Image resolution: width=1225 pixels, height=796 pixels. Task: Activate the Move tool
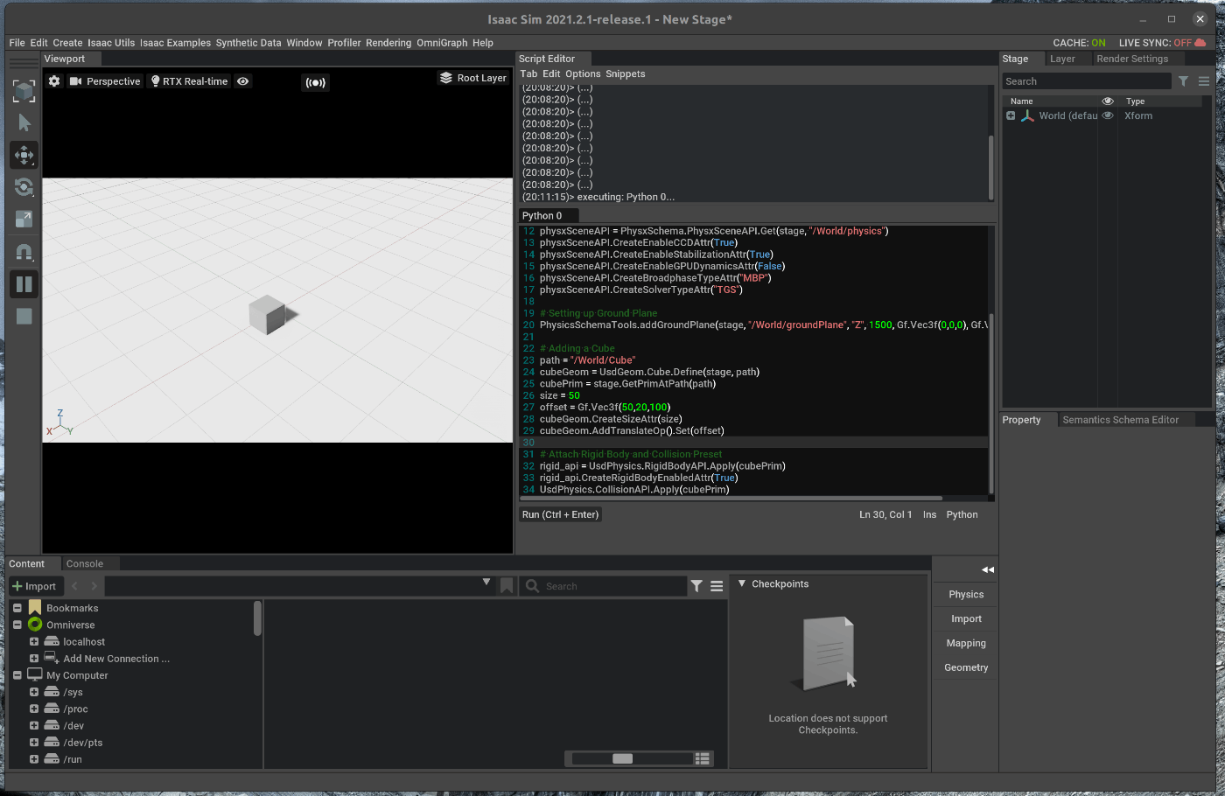tap(24, 155)
